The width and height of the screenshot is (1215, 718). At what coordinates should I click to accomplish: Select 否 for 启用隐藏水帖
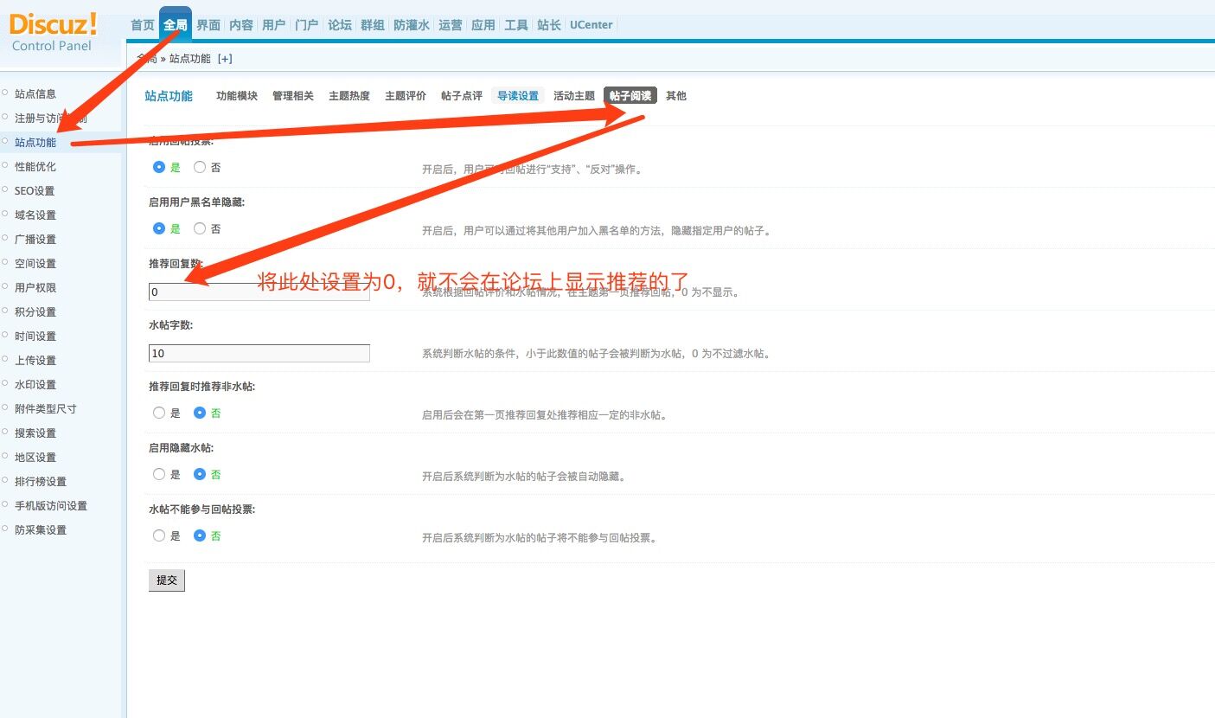coord(200,475)
